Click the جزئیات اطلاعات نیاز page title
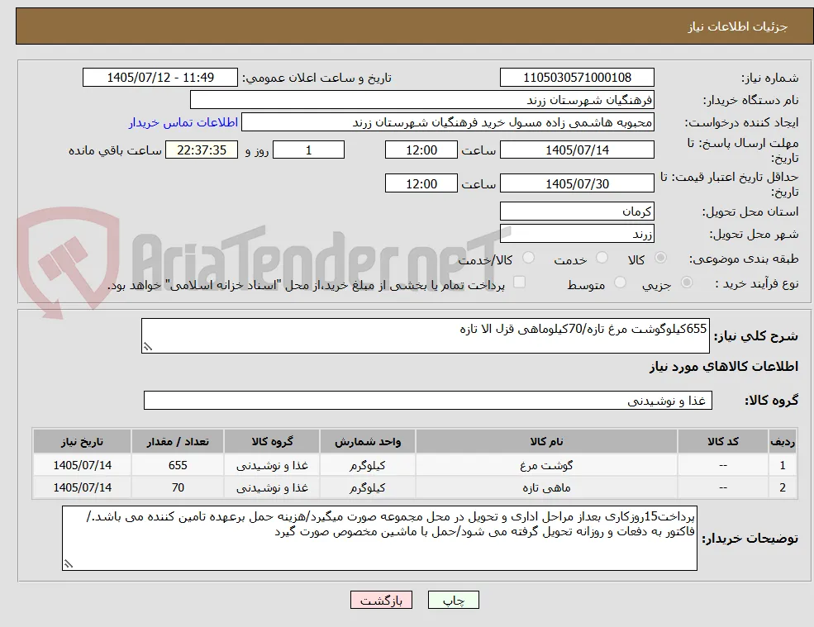The width and height of the screenshot is (814, 627). pos(738,26)
